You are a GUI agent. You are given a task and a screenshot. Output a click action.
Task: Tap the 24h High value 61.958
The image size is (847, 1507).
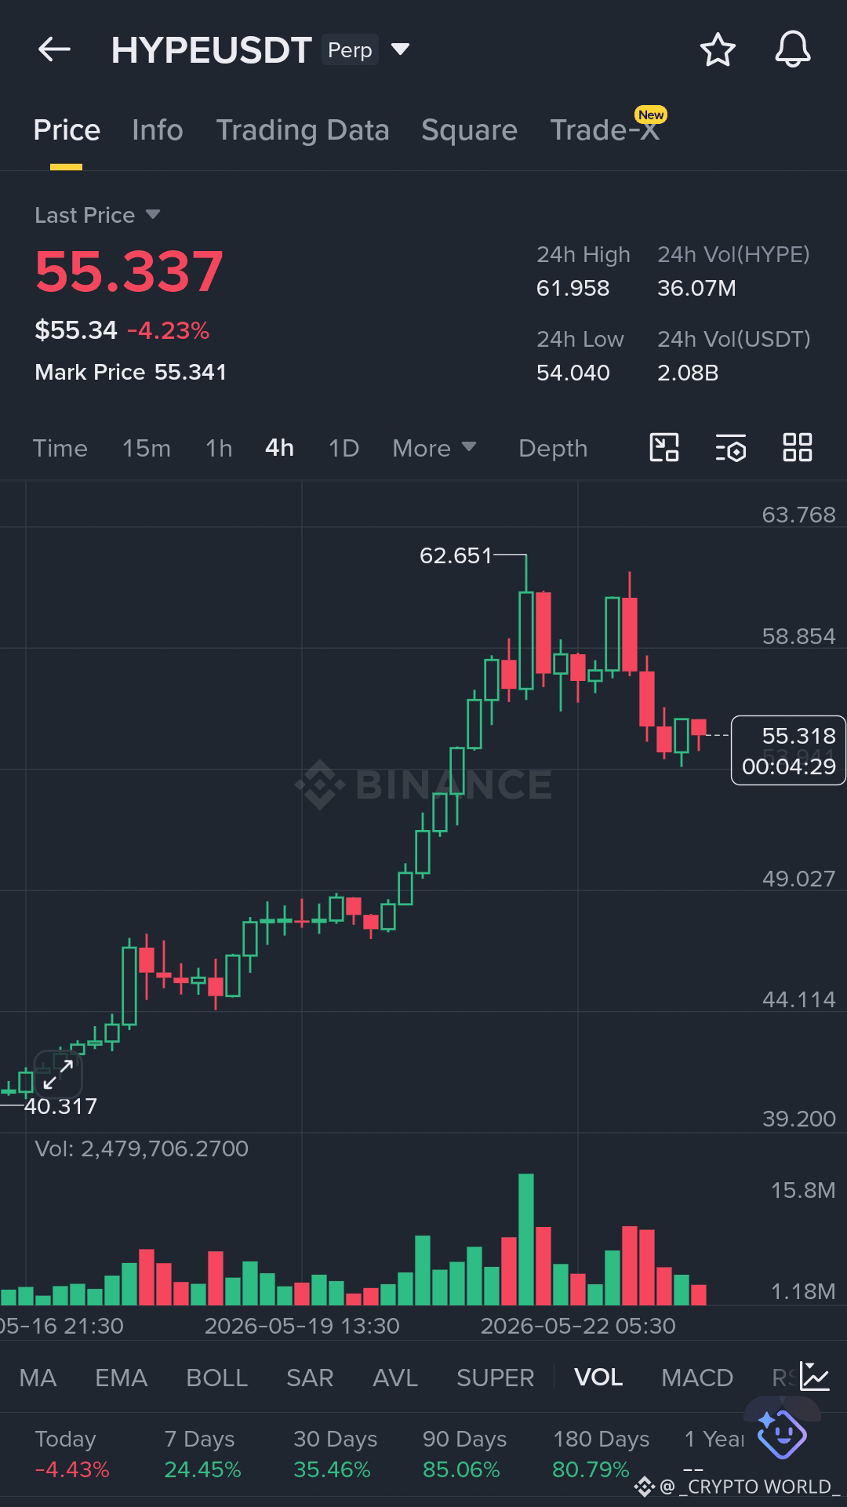click(573, 288)
